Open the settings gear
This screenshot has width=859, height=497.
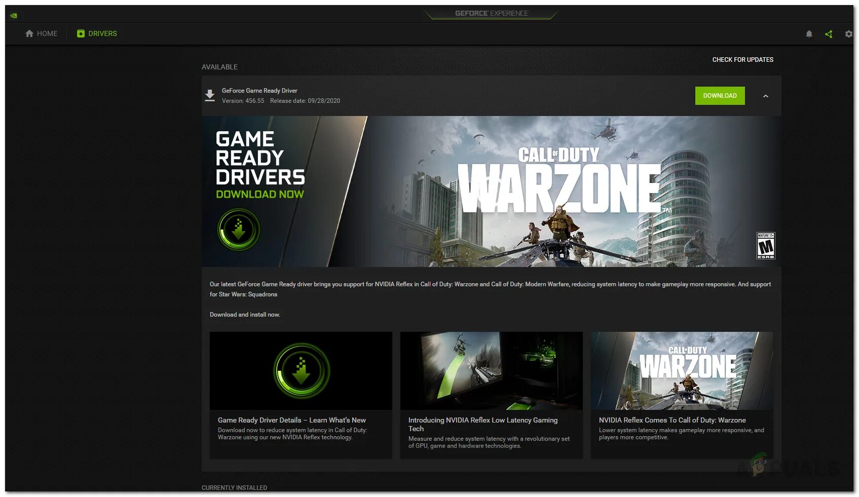point(849,34)
